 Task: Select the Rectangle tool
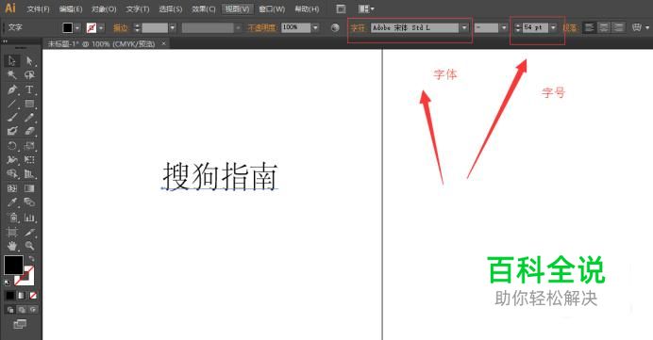[29, 104]
